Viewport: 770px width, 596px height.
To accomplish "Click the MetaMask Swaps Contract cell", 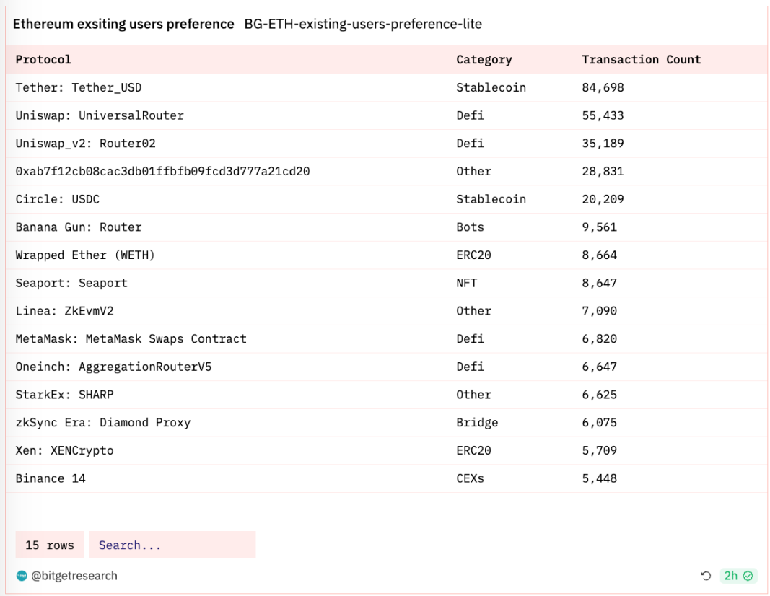I will click(131, 339).
